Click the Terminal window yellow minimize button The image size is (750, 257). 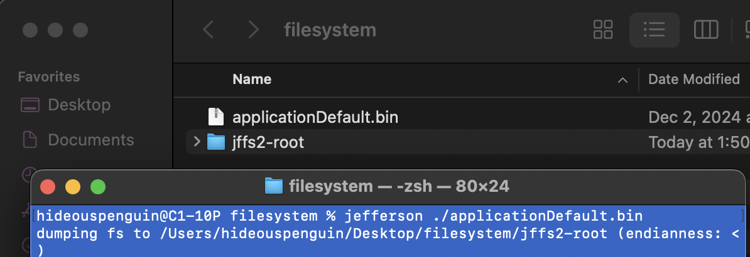[x=73, y=186]
